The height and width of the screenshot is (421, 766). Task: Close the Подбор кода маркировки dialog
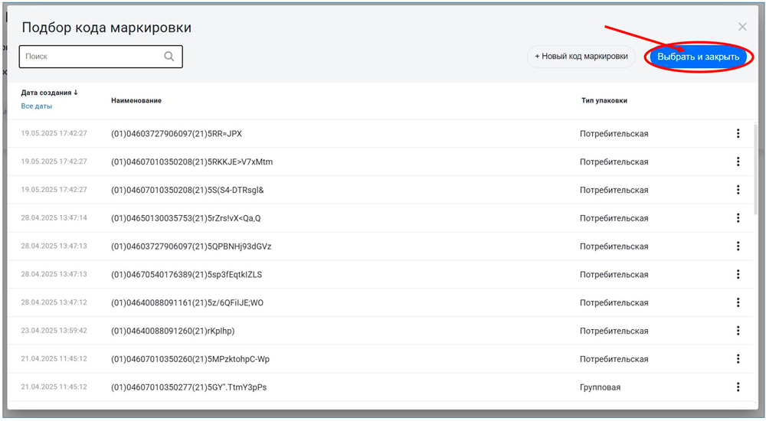point(742,27)
